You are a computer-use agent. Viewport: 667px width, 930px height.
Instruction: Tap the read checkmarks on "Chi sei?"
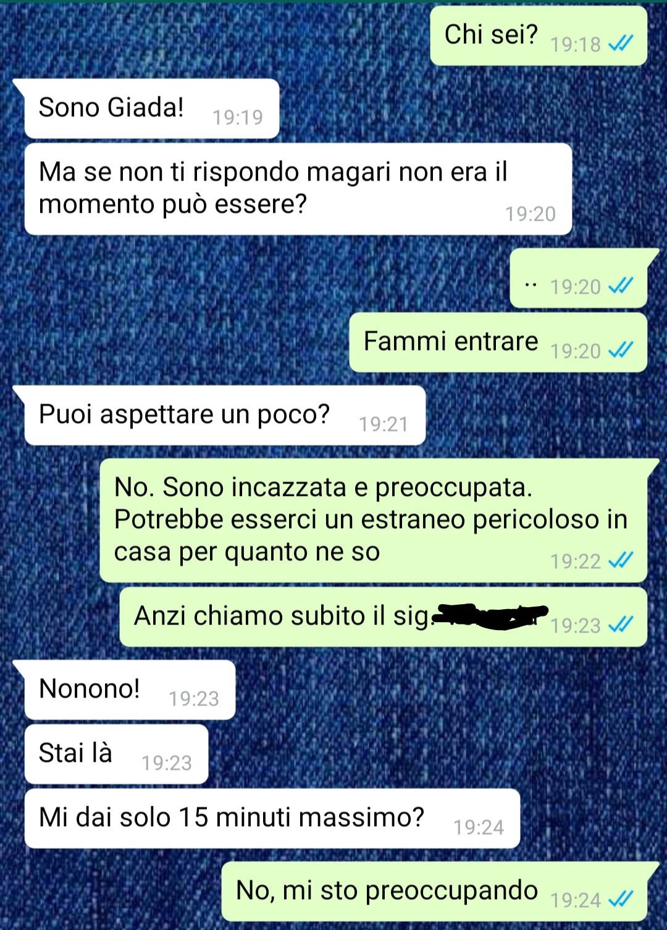[621, 43]
